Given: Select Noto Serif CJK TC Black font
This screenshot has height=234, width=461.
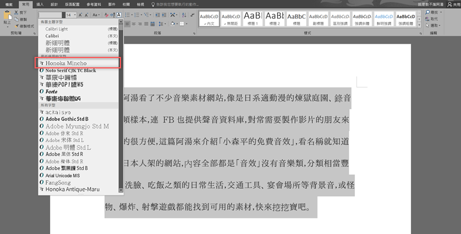Looking at the screenshot, I should 70,70.
